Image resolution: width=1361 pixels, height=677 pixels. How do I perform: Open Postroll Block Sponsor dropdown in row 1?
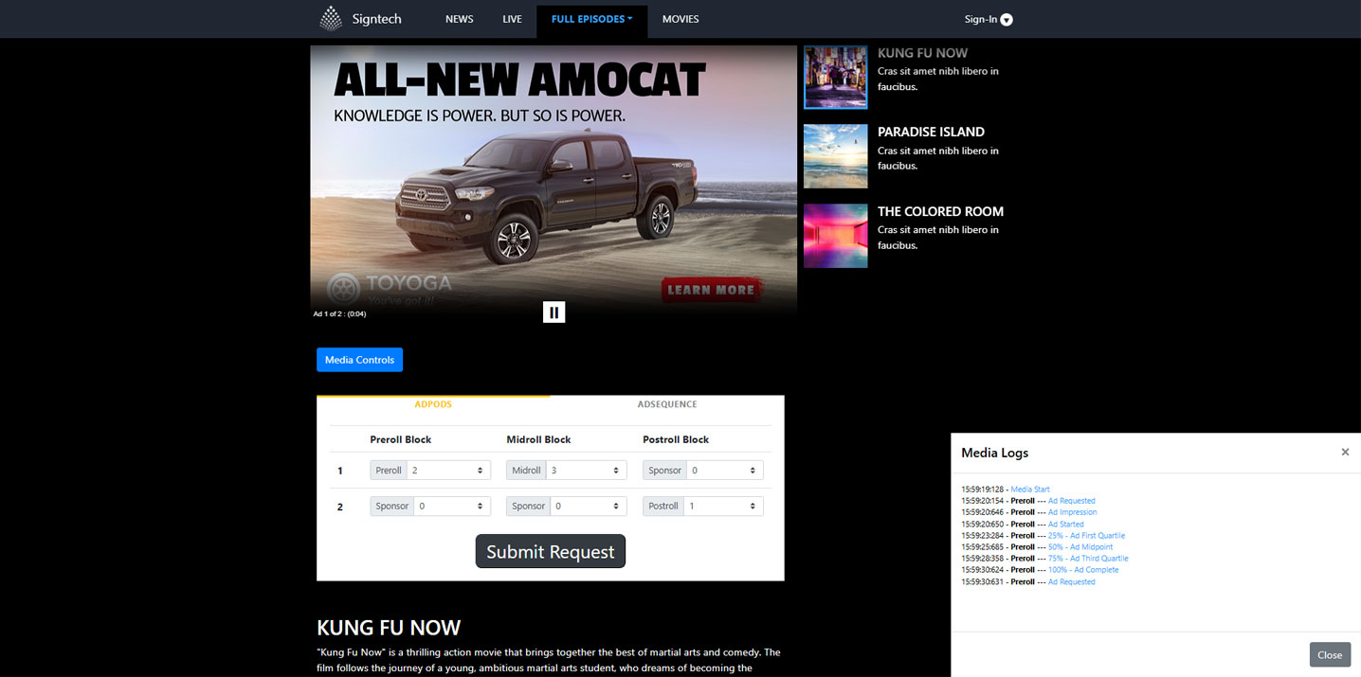click(x=725, y=470)
